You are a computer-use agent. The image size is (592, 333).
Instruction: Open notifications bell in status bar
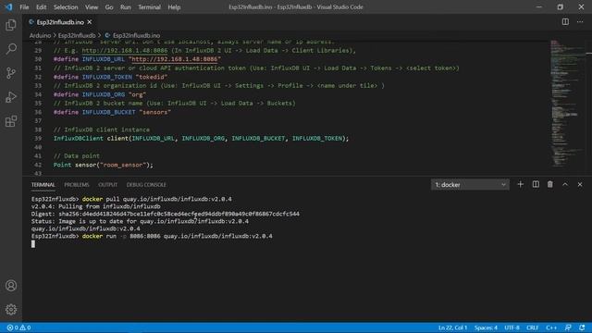pos(582,327)
